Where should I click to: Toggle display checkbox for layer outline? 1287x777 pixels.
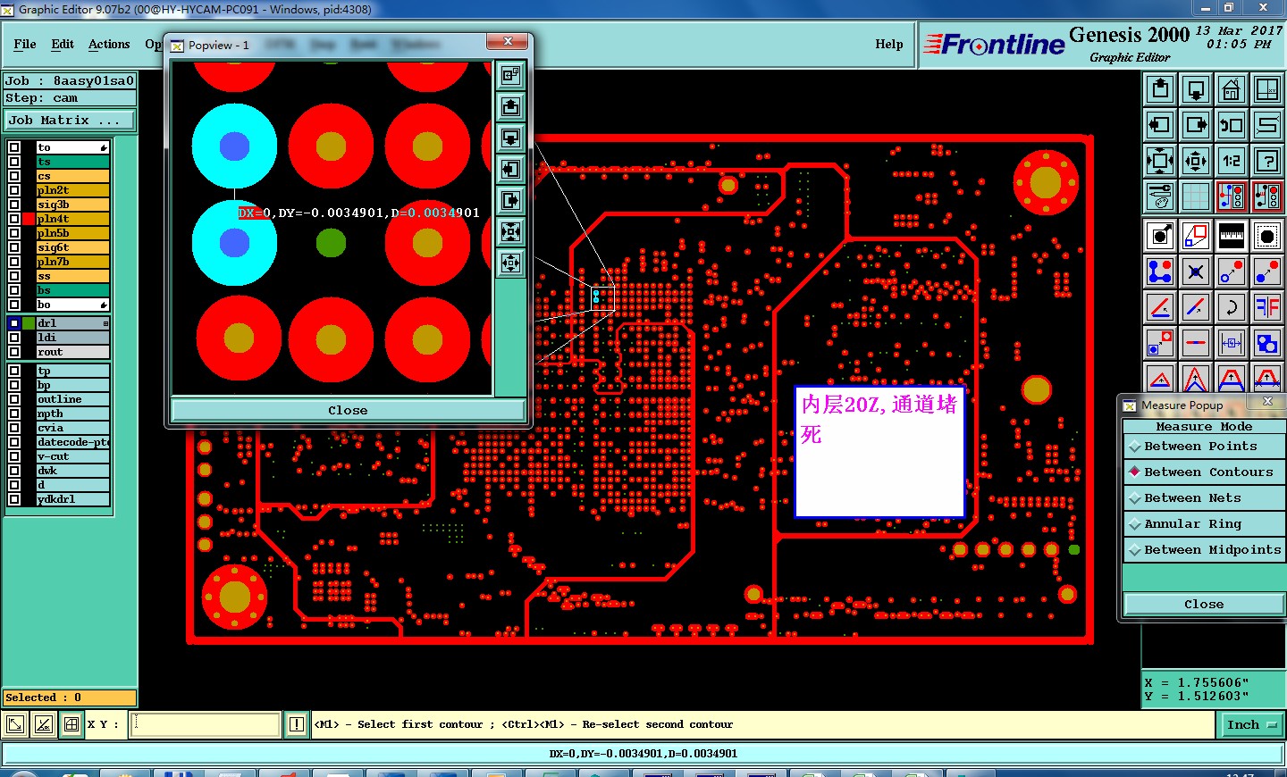point(13,399)
